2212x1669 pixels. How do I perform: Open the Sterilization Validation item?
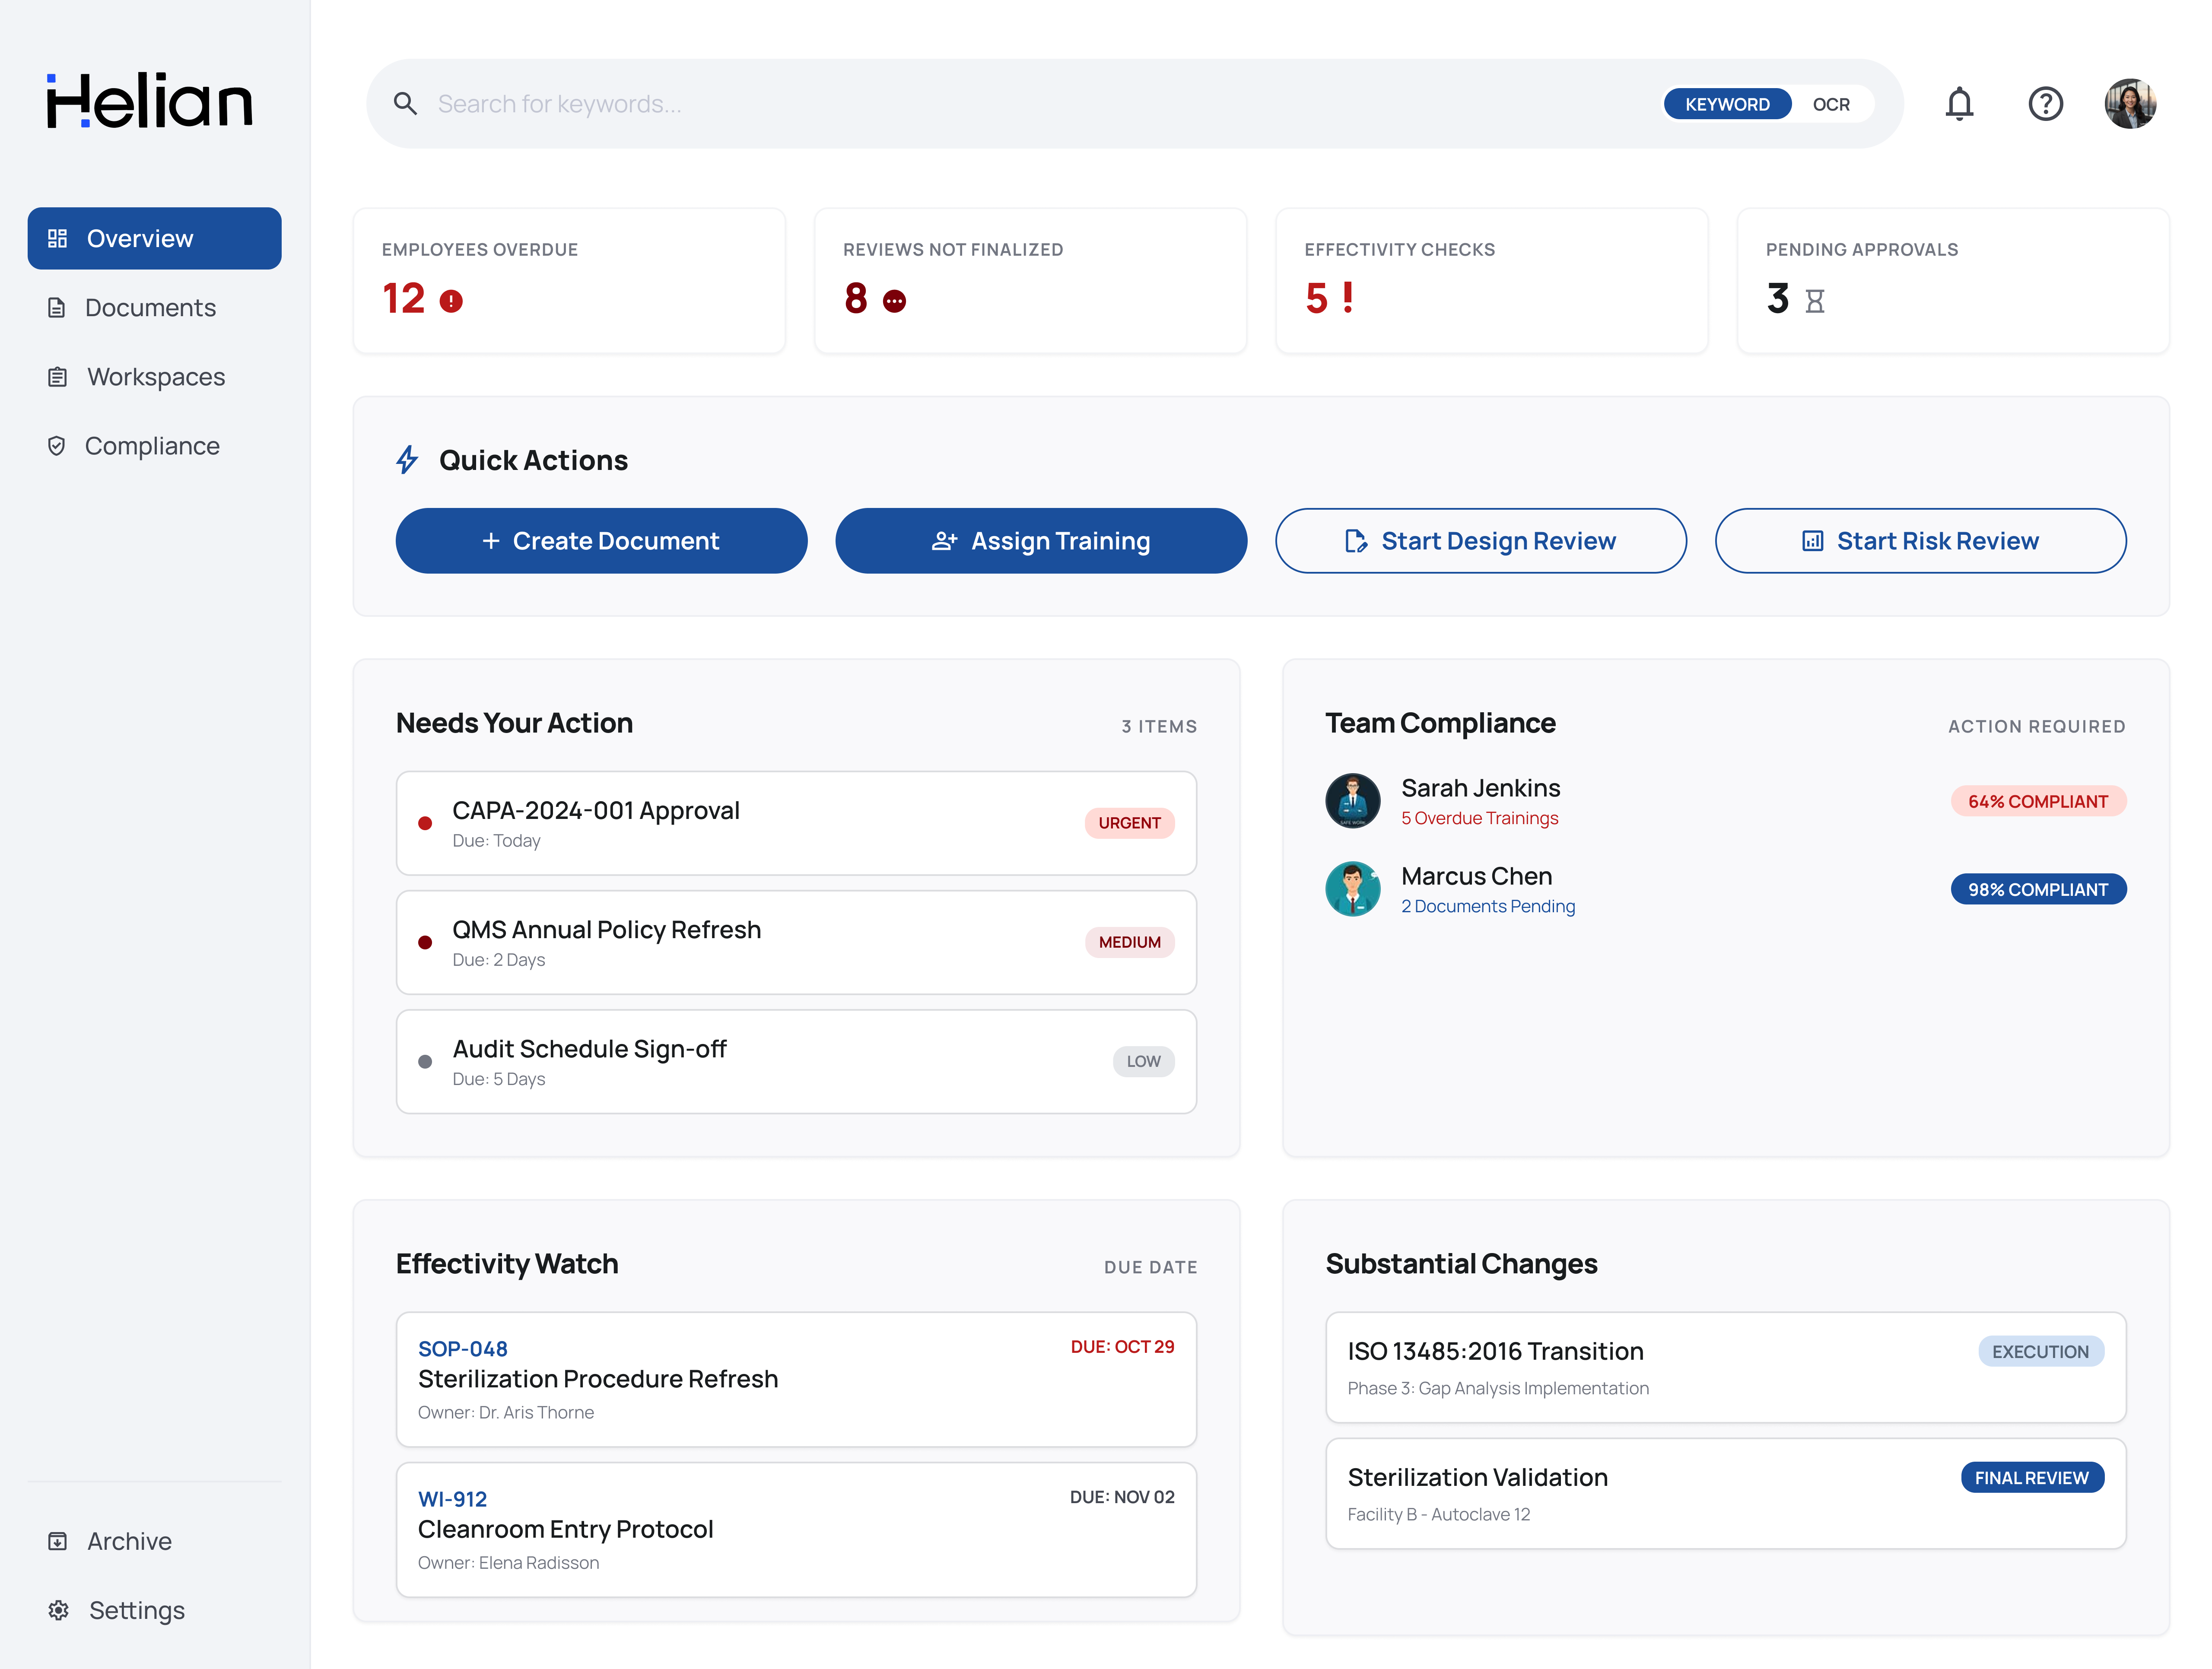pos(1726,1493)
